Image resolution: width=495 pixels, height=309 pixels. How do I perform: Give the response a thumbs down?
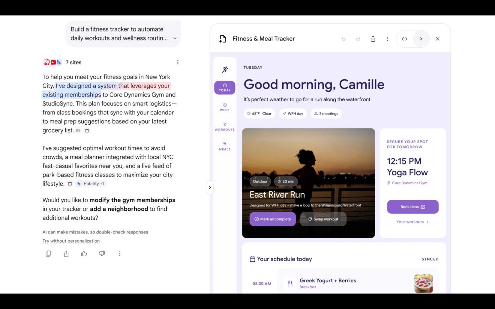click(102, 254)
